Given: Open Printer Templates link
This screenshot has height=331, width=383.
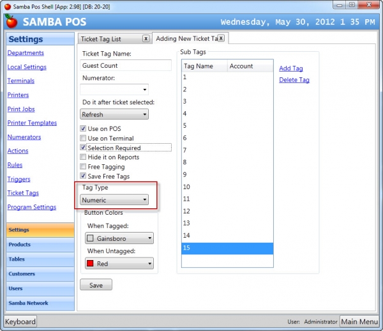Looking at the screenshot, I should point(32,123).
